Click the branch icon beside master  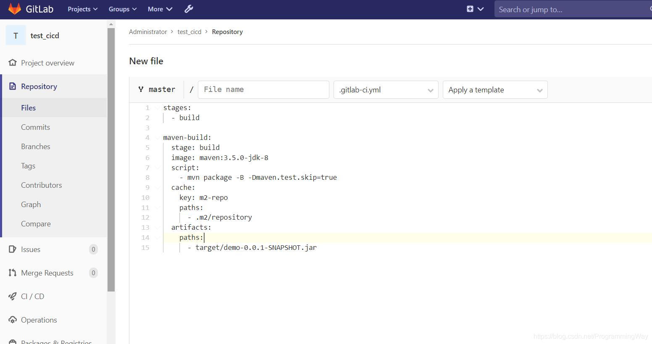pos(141,89)
